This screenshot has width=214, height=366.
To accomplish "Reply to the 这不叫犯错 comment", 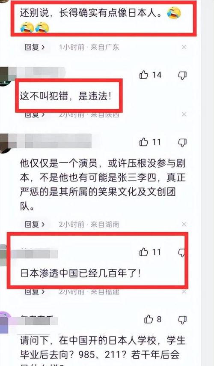I will click(35, 114).
